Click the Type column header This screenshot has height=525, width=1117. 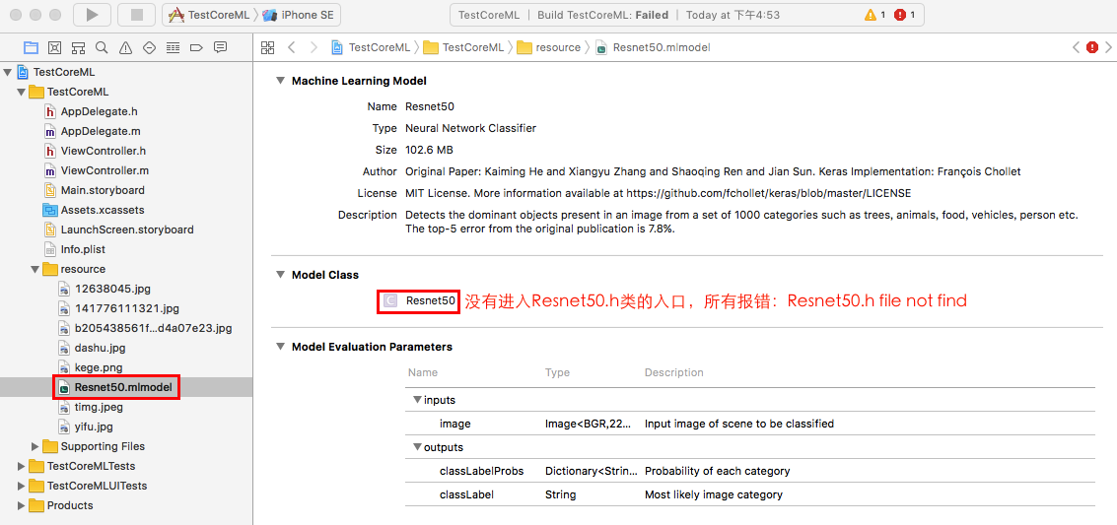558,372
